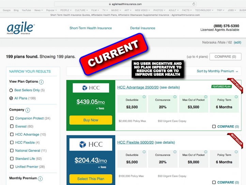
Task: Expand the PHOTOS bookmarks dropdown
Action: pyautogui.click(x=159, y=10)
